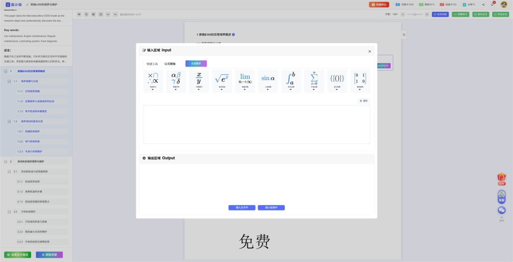The image size is (513, 262).
Task: Collapse section 1.2 保养项目的基本分类
Action: [x=9, y=121]
